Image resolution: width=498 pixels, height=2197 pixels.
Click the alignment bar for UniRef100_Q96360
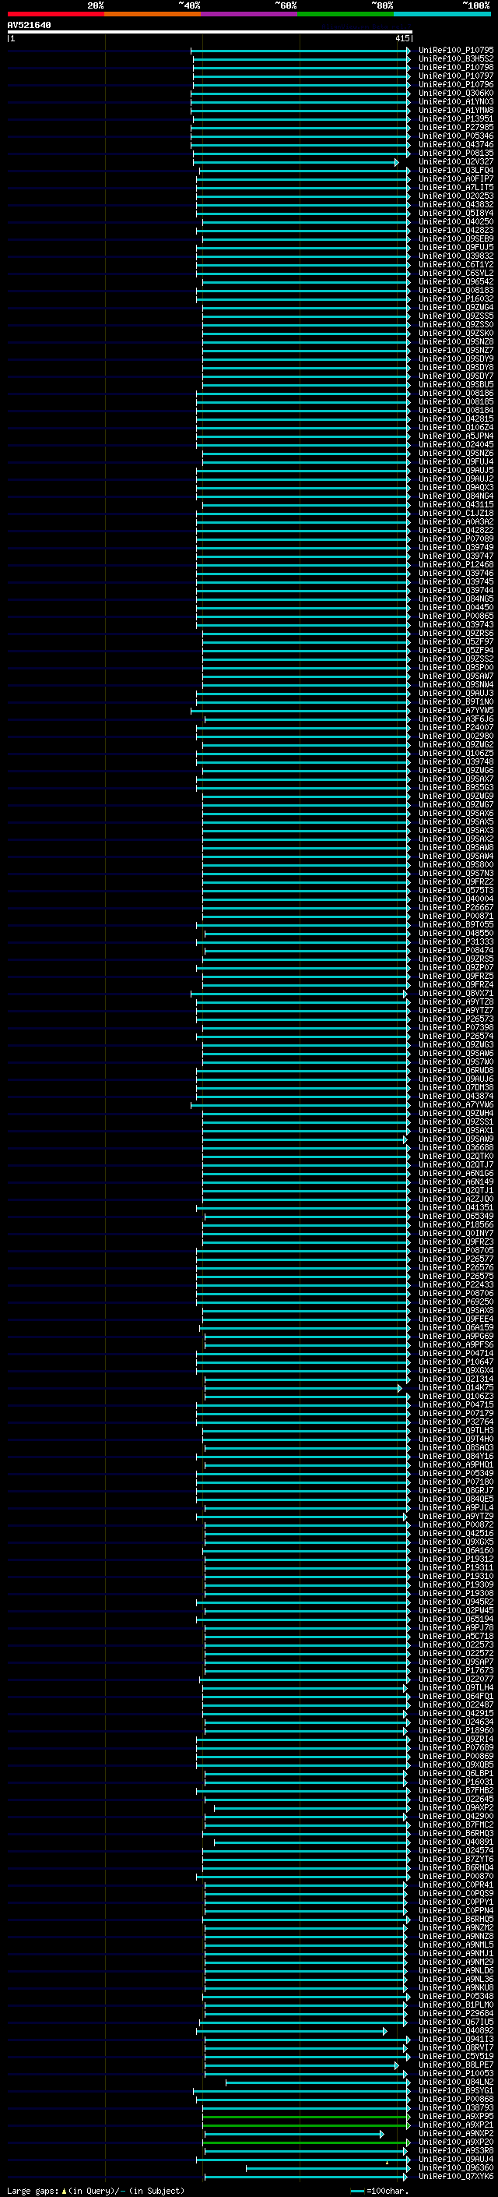pos(328,2167)
